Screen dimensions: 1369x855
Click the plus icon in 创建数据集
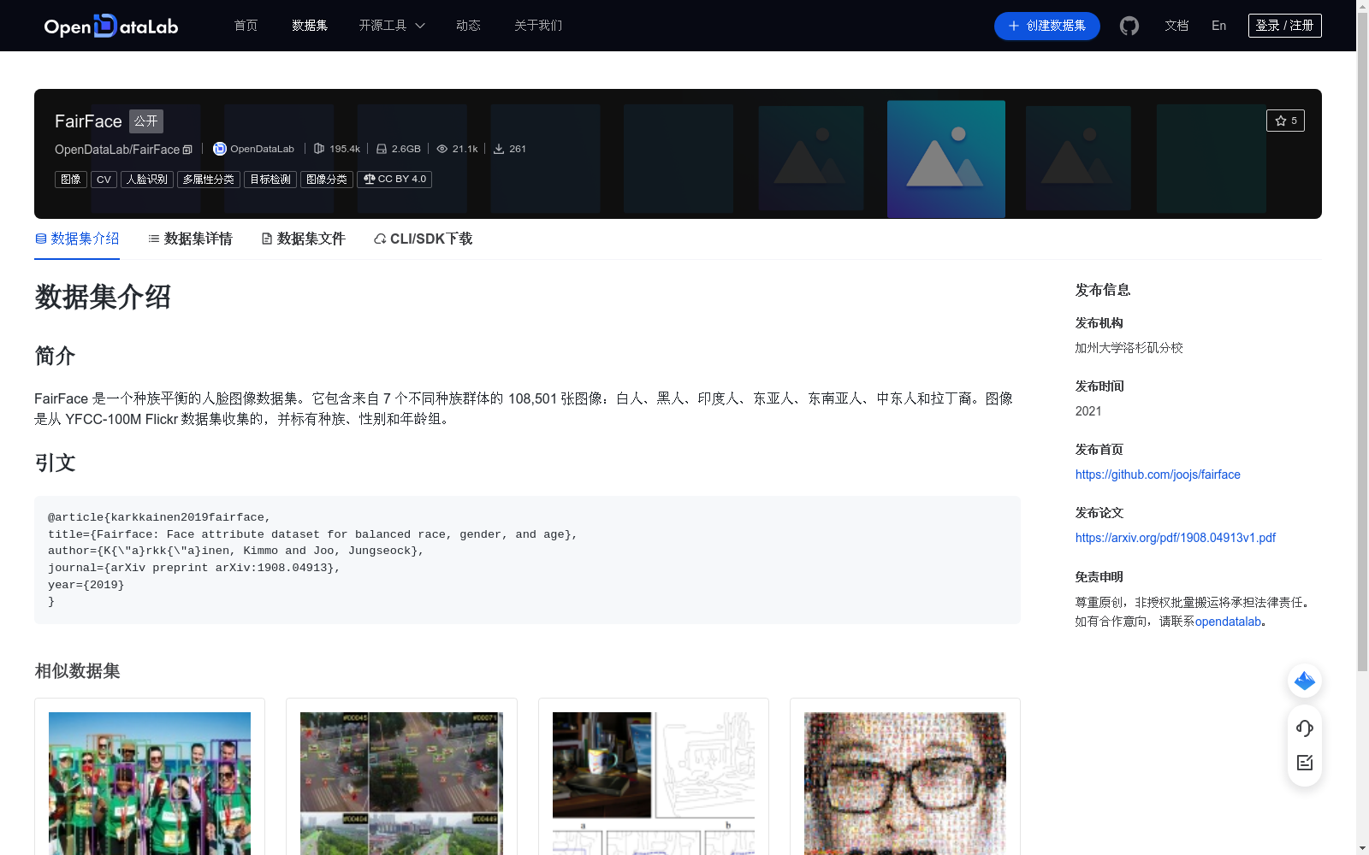[x=1014, y=26]
